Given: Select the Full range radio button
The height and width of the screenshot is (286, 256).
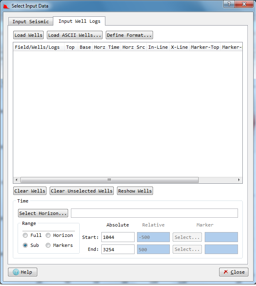Looking at the screenshot, I should click(25, 235).
